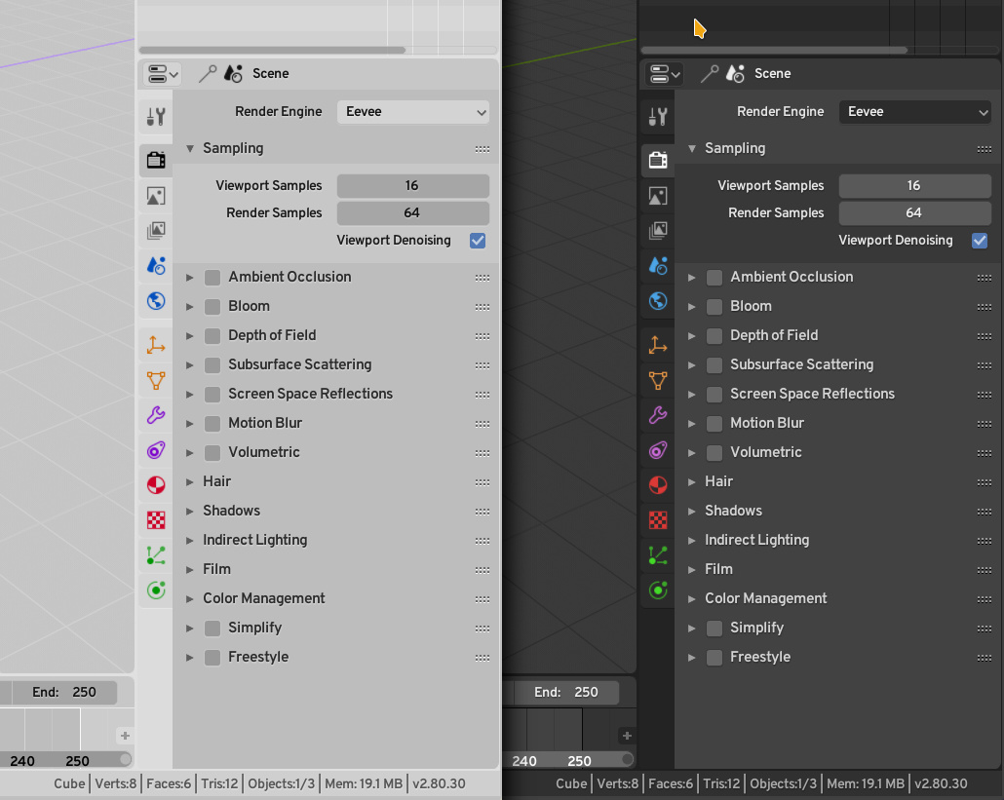Click End frame 250 field in light timeline
The width and height of the screenshot is (1004, 800).
click(x=64, y=693)
